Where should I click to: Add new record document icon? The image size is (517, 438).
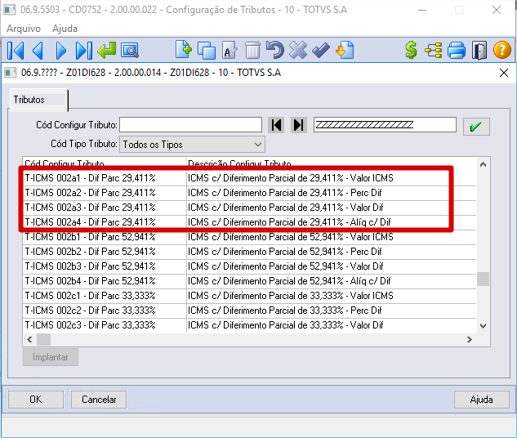(183, 50)
